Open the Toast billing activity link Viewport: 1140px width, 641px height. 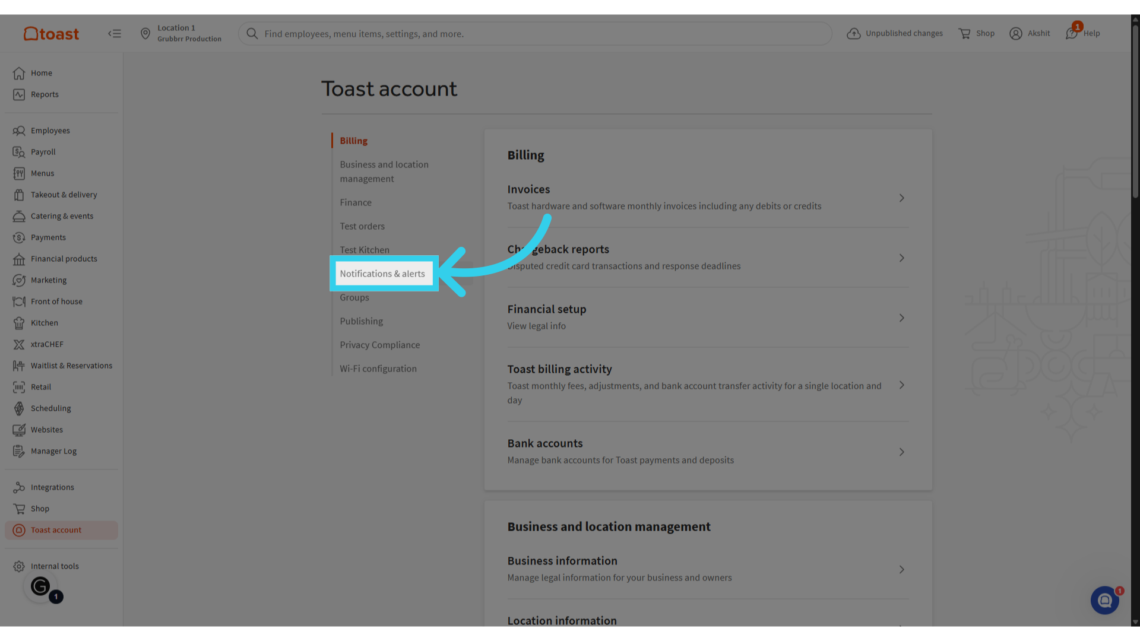point(559,369)
